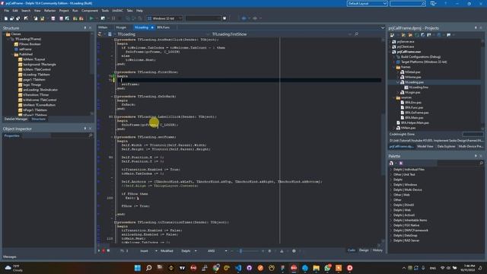The image size is (487, 274).
Task: Open the Component menu
Action: (x=90, y=11)
